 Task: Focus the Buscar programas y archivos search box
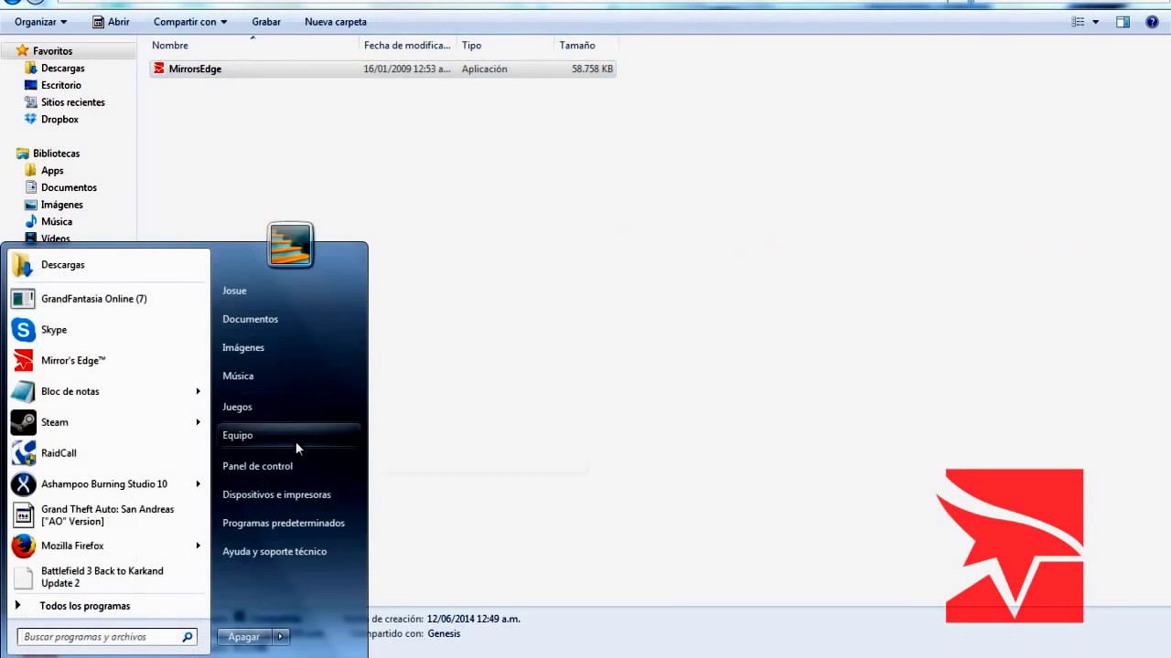coord(107,637)
